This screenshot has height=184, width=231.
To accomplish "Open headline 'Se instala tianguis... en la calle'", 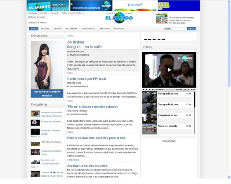I will coord(84,44).
